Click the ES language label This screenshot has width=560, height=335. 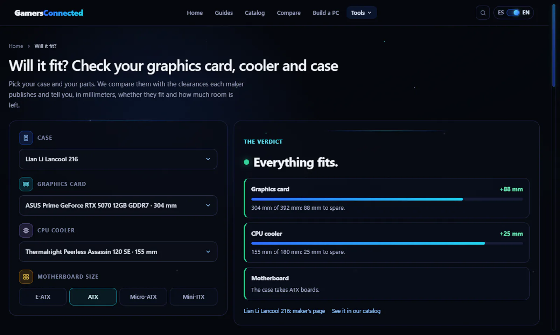click(501, 13)
